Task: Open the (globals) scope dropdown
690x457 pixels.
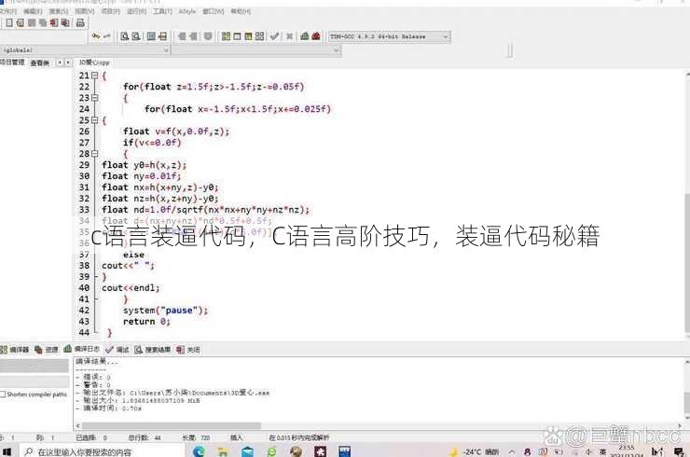Action: [x=85, y=50]
